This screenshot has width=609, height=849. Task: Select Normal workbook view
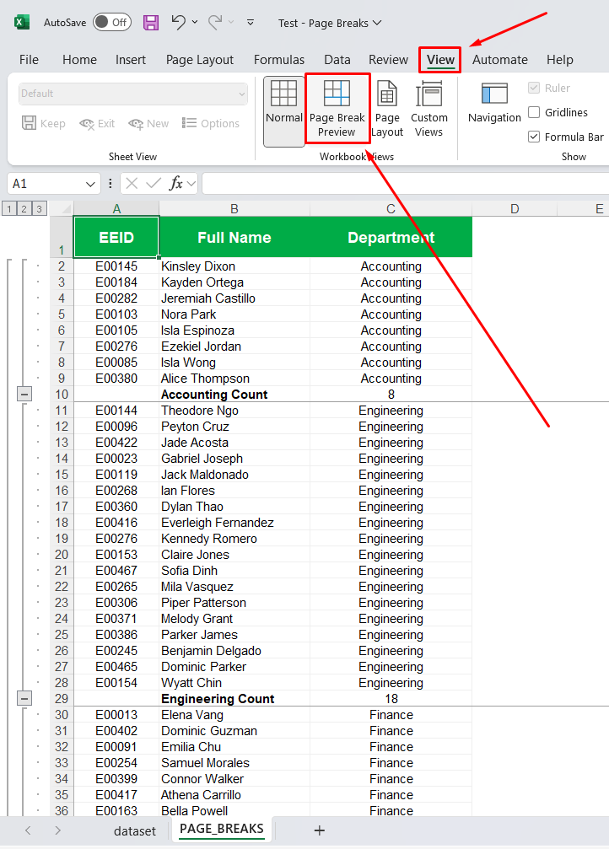pos(284,111)
